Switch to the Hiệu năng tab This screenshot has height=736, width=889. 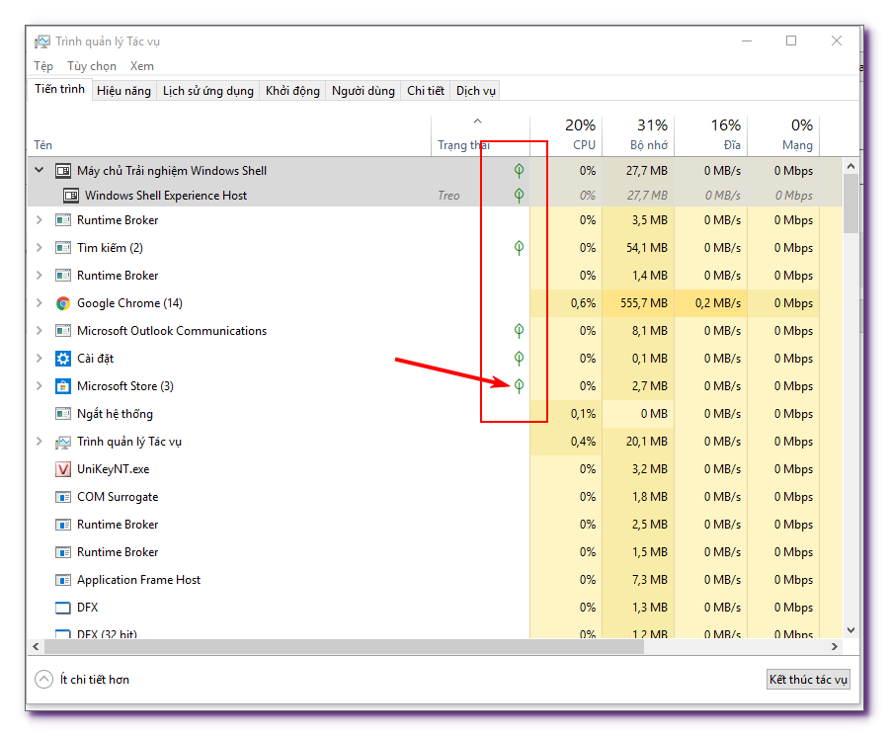click(x=122, y=90)
